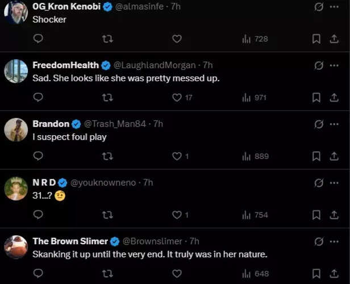
Task: Like FreedomHealth's tweet
Action: [x=177, y=97]
